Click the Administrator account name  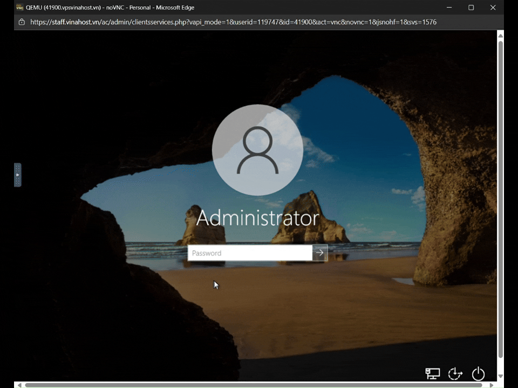257,218
